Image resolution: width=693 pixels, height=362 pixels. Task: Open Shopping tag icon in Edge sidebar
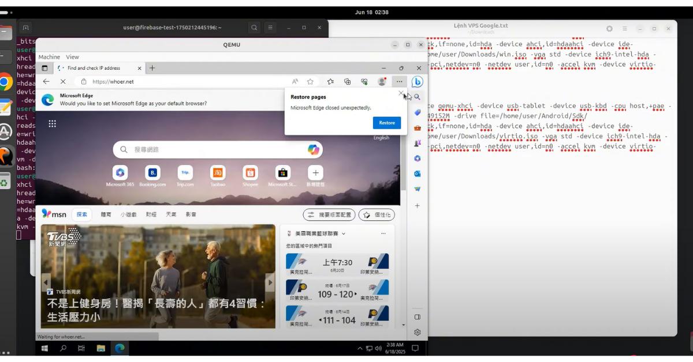[x=417, y=112]
